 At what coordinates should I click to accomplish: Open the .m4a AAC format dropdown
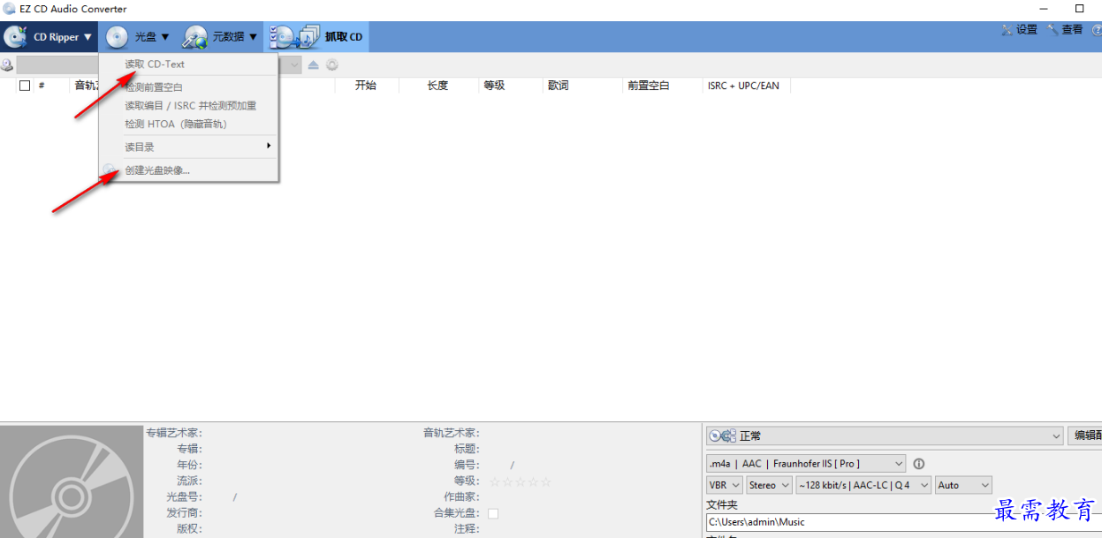point(806,463)
